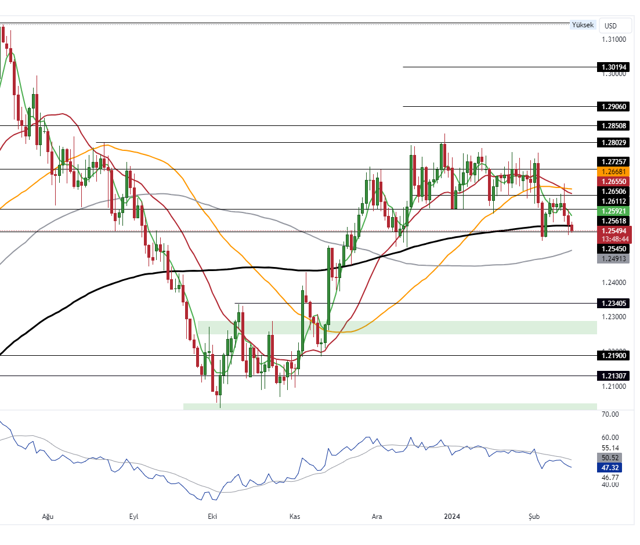
Task: Select the 1.28029 resistance line label
Action: coord(614,143)
